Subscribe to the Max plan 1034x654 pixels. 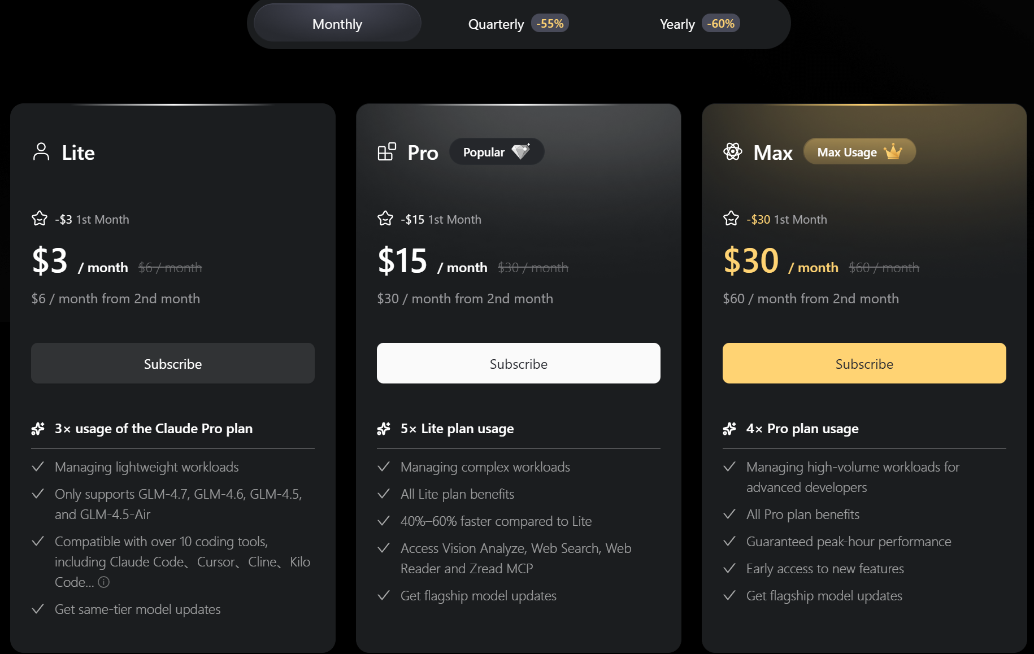point(864,364)
